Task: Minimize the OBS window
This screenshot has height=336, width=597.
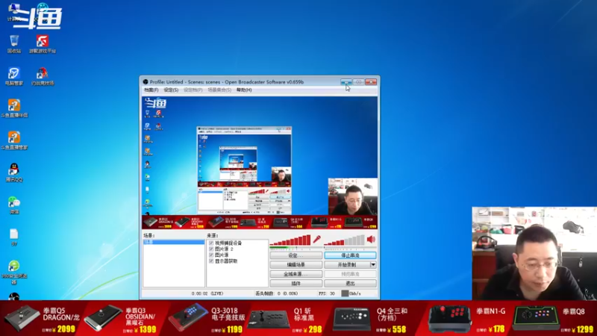Action: (346, 82)
